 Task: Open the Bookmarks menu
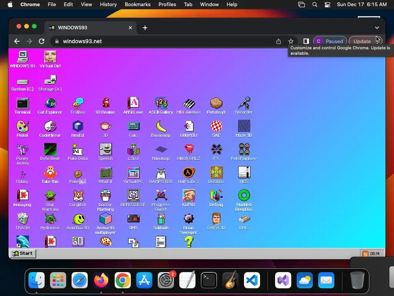(x=137, y=4)
